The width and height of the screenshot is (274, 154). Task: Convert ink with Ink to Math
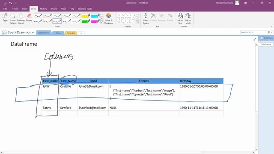(x=188, y=18)
